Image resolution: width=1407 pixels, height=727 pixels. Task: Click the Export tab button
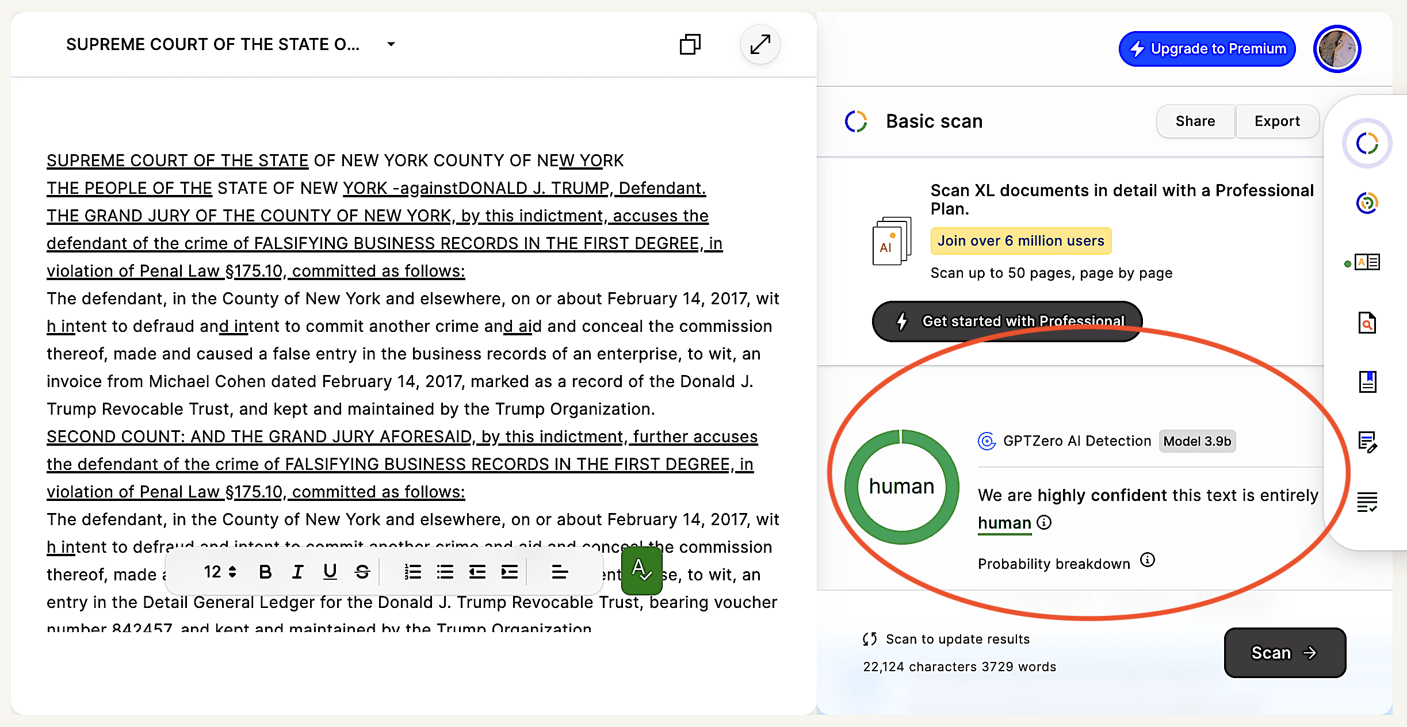[x=1277, y=121]
